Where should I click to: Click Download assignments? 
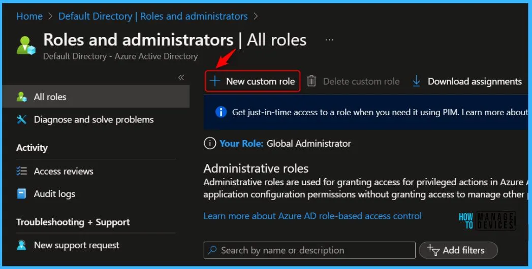[475, 81]
